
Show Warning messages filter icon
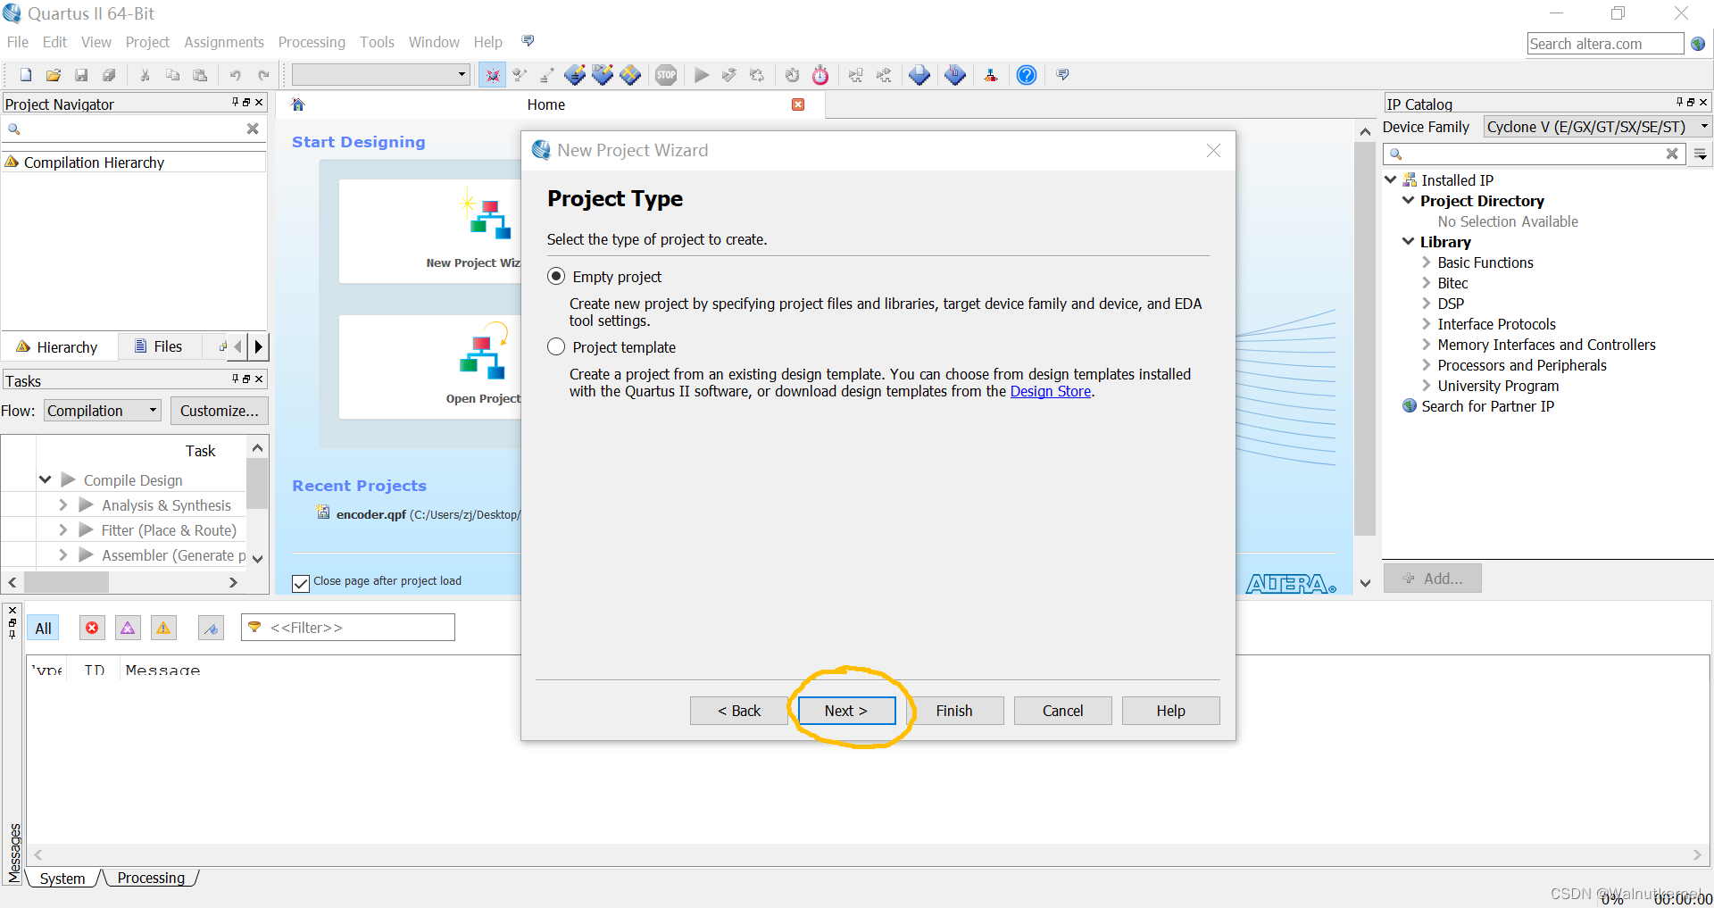pyautogui.click(x=163, y=628)
